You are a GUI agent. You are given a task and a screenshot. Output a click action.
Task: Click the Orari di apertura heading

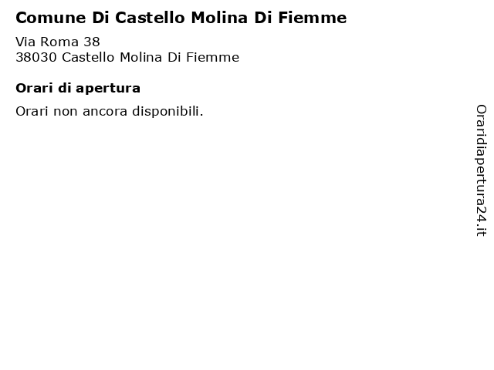tap(78, 88)
